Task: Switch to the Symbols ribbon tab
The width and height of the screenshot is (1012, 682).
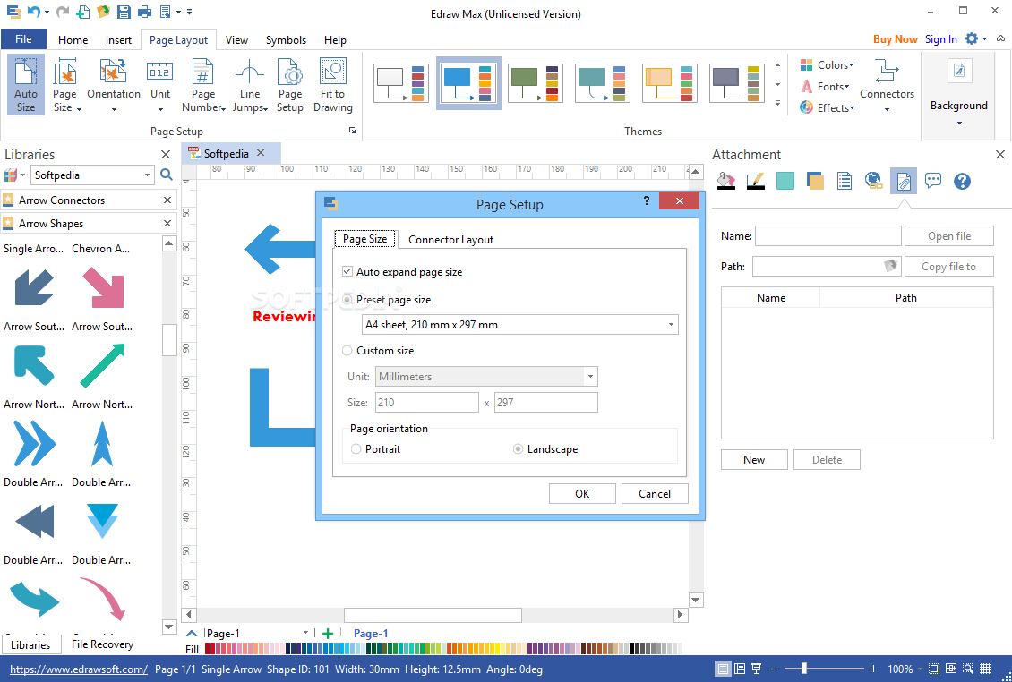Action: click(x=286, y=40)
